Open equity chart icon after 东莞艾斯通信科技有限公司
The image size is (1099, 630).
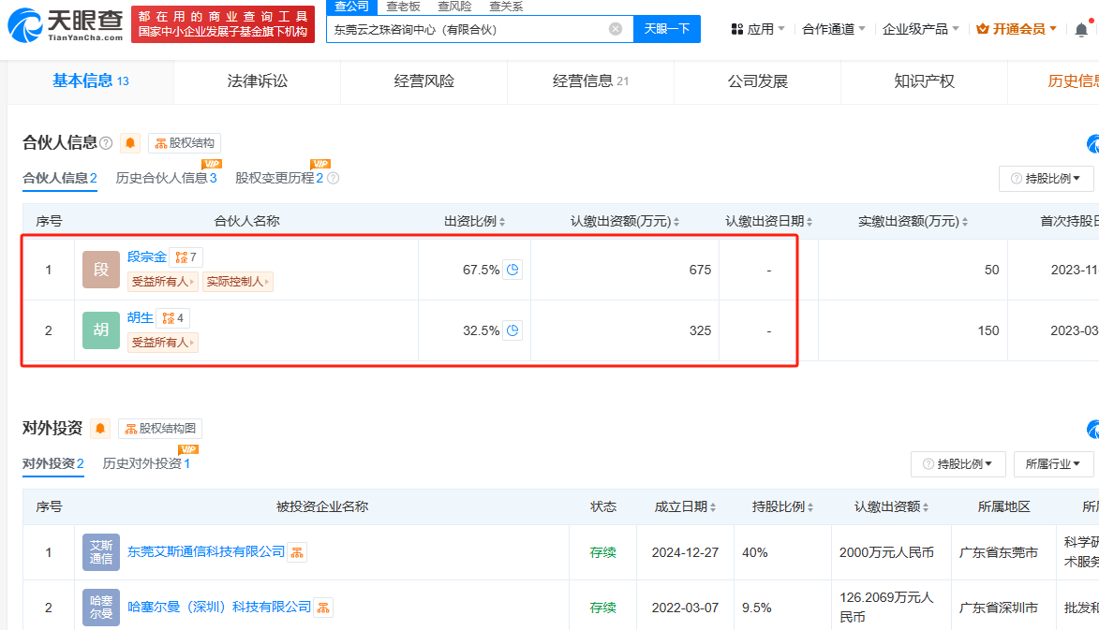tap(297, 552)
